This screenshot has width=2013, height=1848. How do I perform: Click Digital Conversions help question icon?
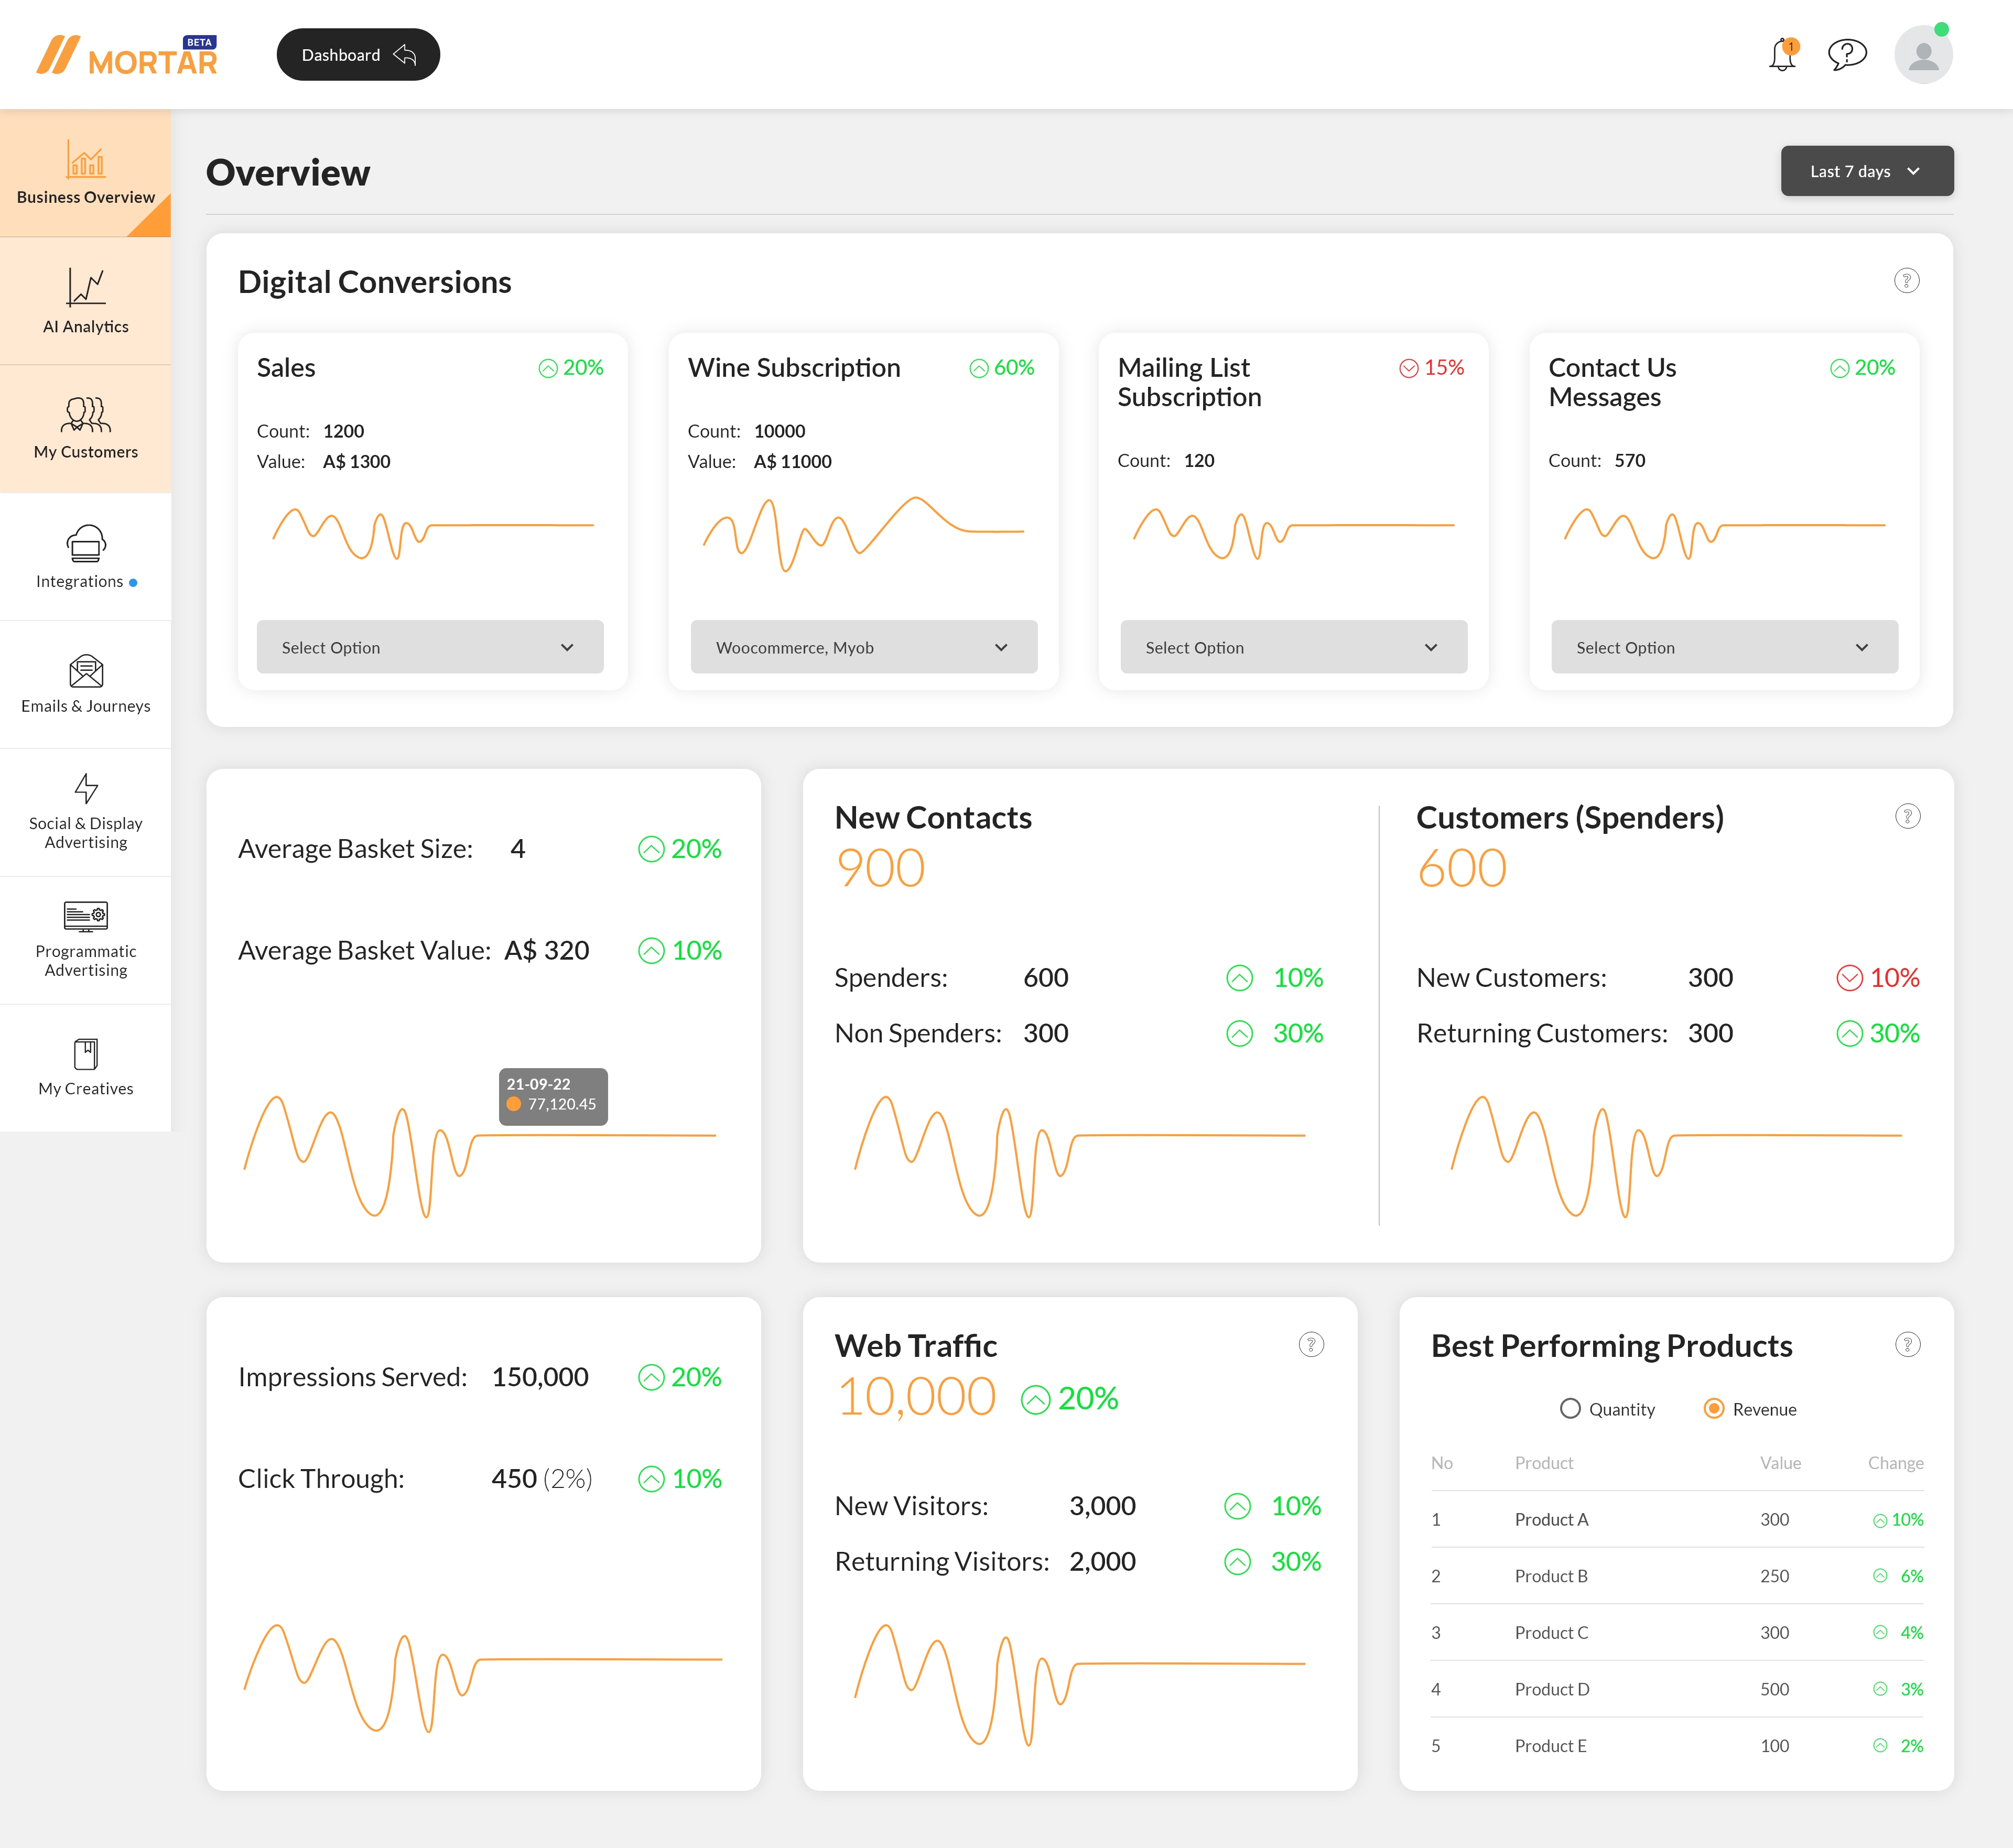[1906, 281]
